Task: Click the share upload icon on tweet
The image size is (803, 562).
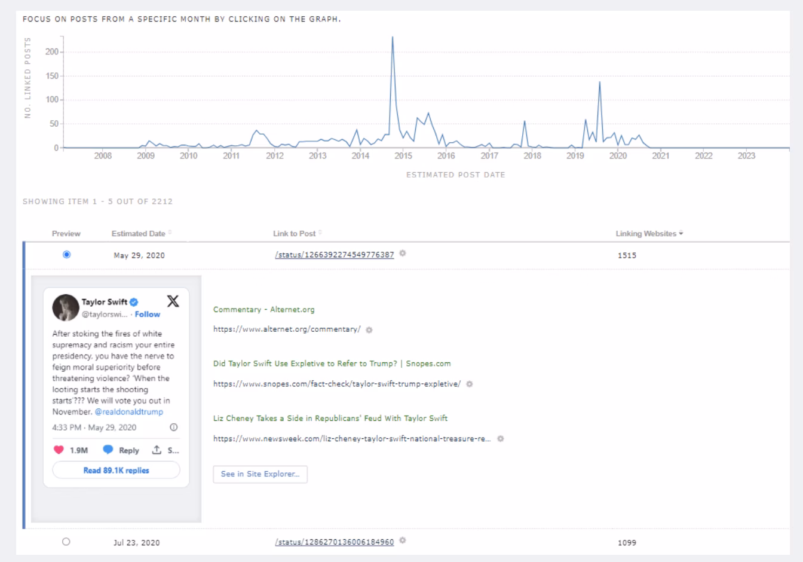Action: point(157,450)
